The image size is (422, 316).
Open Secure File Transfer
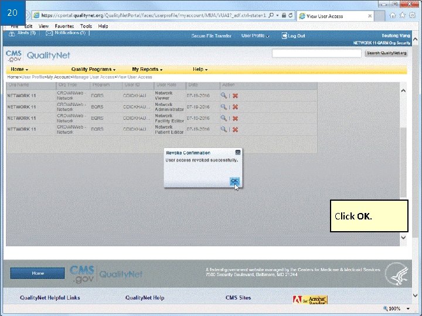pyautogui.click(x=211, y=36)
